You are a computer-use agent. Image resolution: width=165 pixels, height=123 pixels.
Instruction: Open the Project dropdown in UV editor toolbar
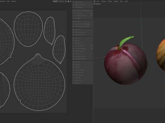(x=57, y=1)
